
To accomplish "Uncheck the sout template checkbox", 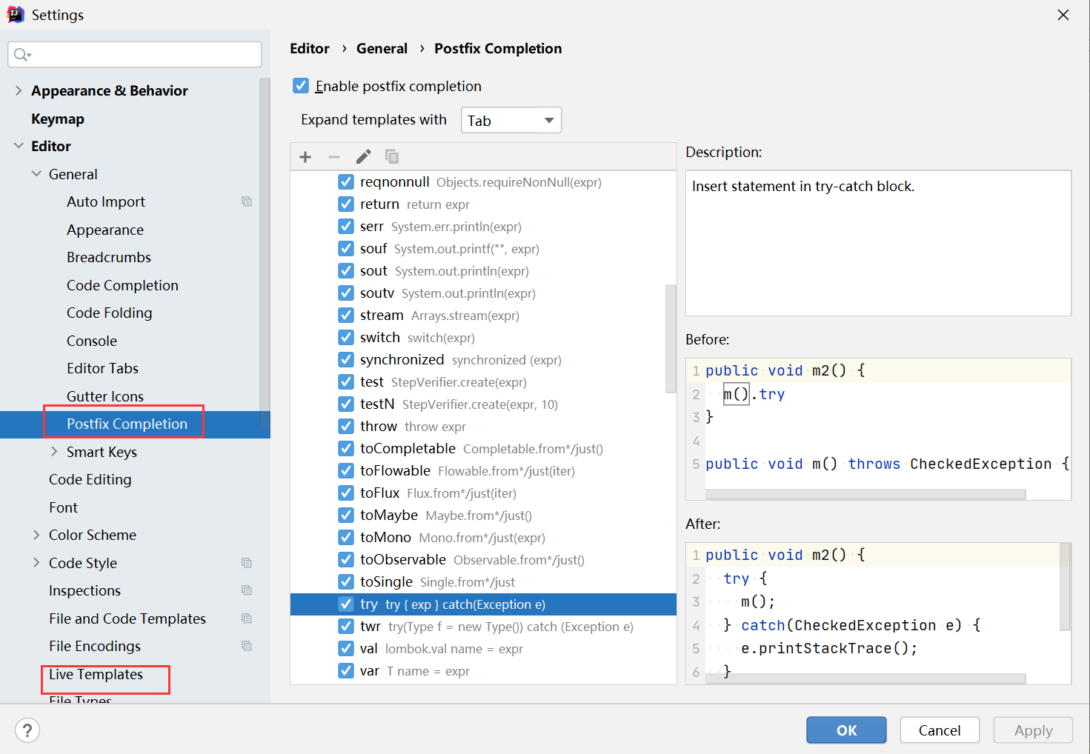I will (x=346, y=271).
